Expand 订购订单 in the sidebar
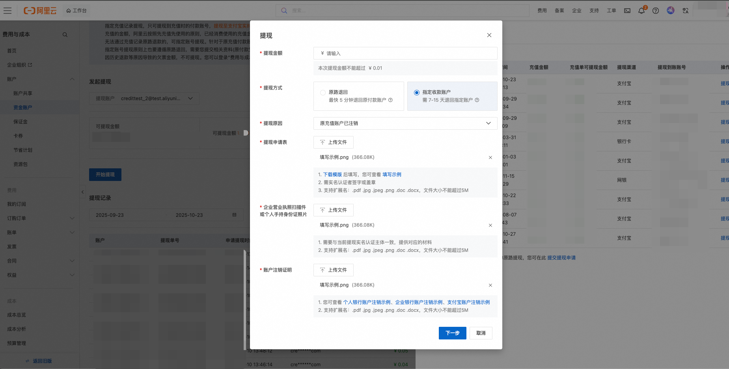729x369 pixels. tap(72, 218)
